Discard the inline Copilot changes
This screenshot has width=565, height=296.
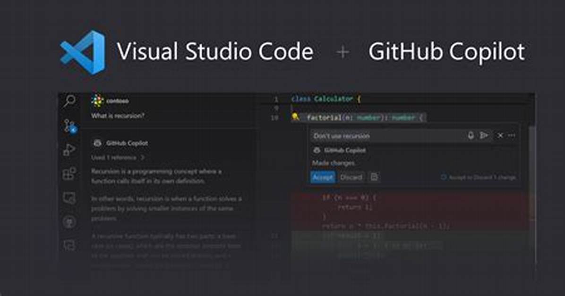(351, 177)
